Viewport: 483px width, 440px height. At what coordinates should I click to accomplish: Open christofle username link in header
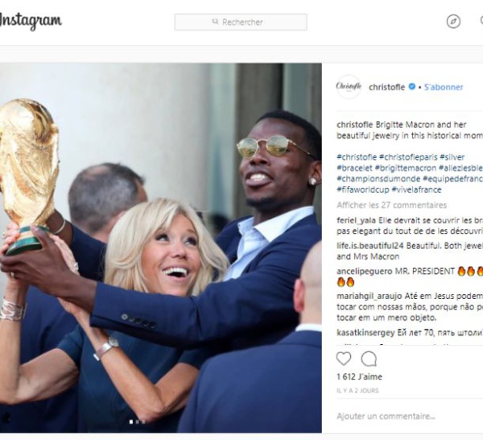pos(386,87)
